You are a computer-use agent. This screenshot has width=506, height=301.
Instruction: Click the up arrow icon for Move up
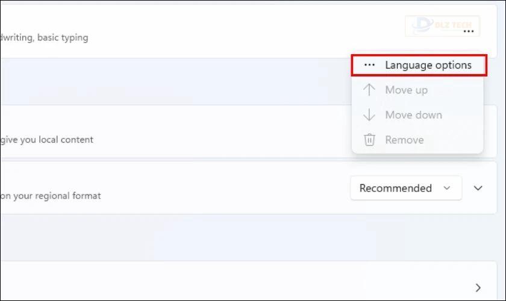pyautogui.click(x=369, y=90)
